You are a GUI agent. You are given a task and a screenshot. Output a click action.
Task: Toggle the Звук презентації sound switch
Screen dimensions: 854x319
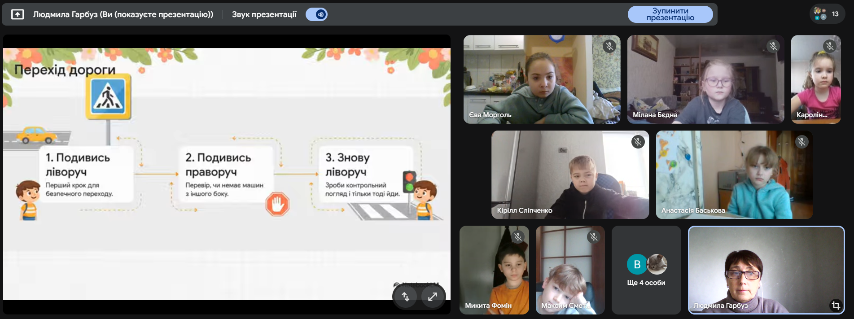(x=316, y=14)
